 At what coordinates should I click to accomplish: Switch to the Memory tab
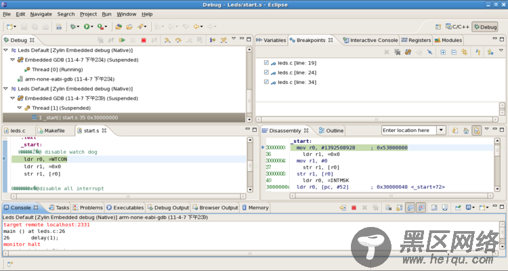pyautogui.click(x=255, y=208)
